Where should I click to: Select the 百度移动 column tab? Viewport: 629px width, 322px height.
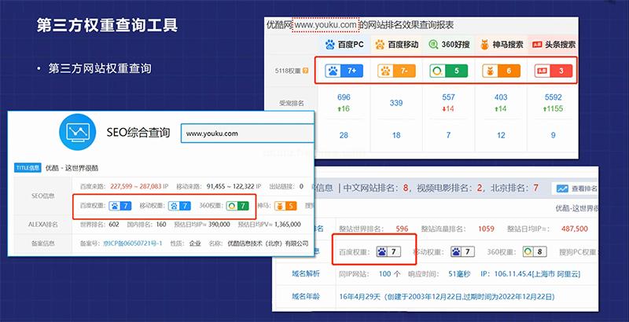(x=395, y=46)
